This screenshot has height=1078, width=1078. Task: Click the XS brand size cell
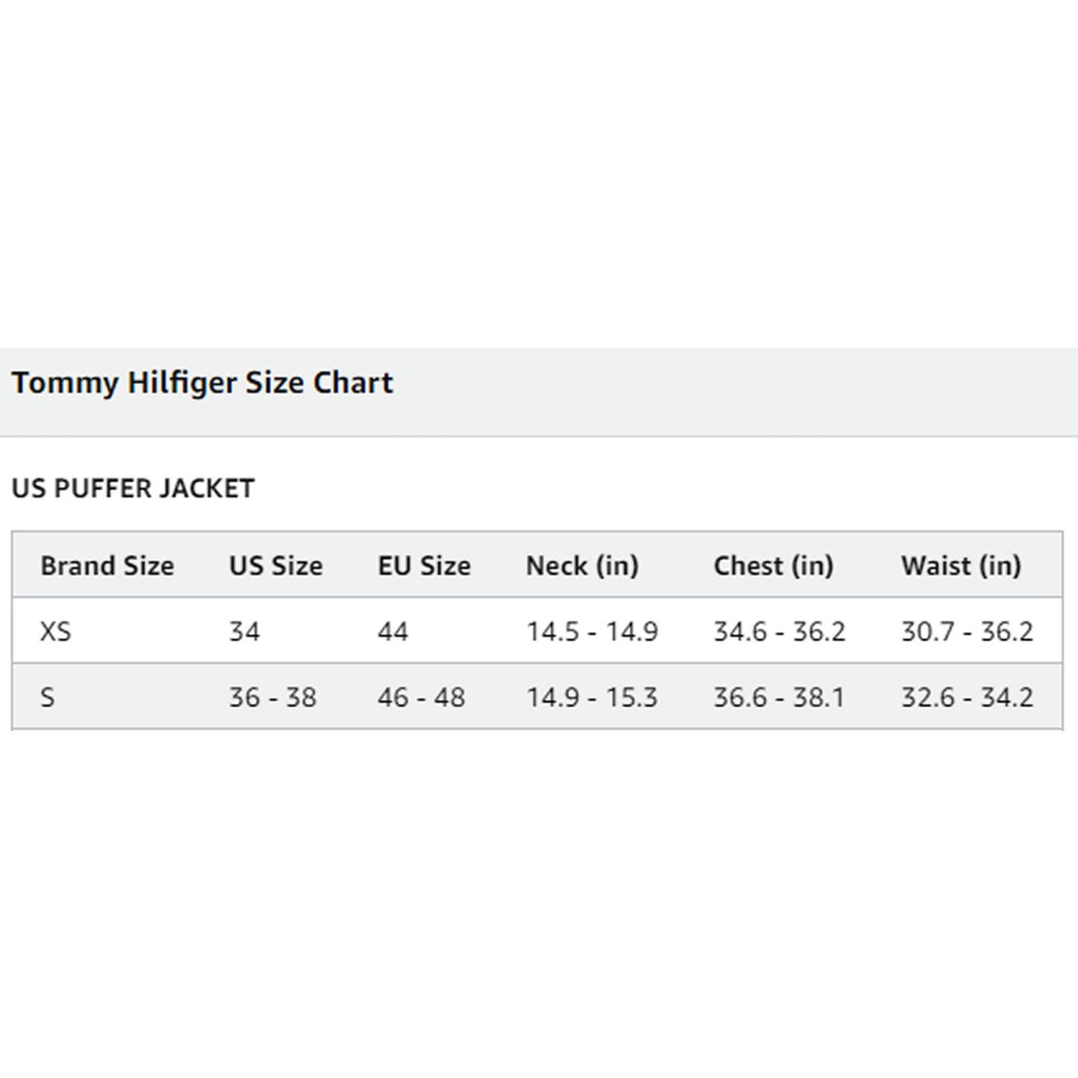56,632
